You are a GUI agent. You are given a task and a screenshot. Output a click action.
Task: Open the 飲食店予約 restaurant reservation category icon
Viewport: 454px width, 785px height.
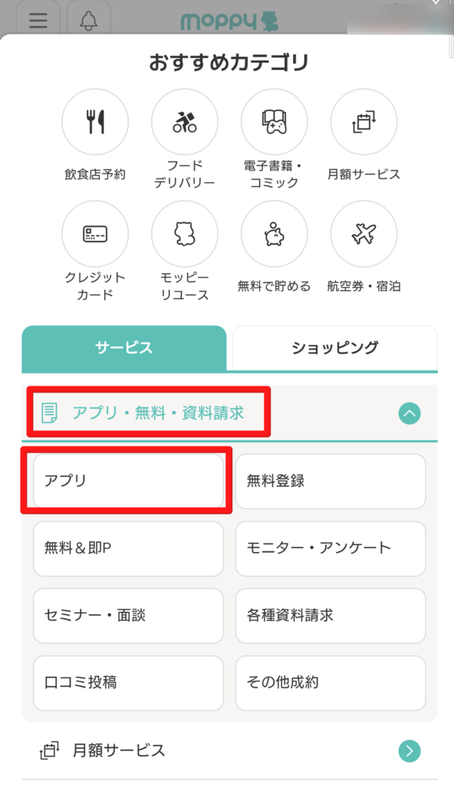[x=95, y=121]
